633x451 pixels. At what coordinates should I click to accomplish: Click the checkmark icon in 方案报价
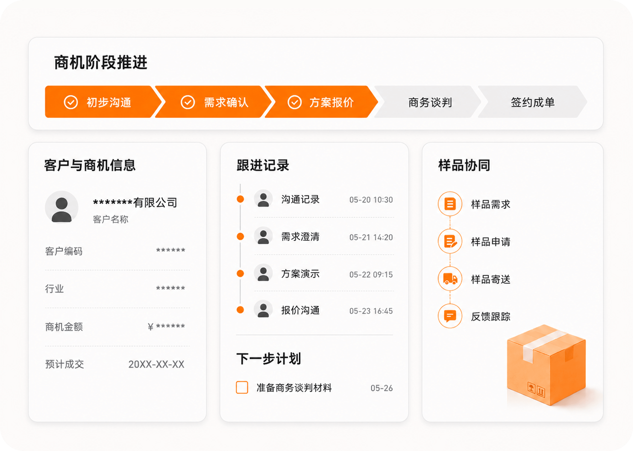[295, 102]
